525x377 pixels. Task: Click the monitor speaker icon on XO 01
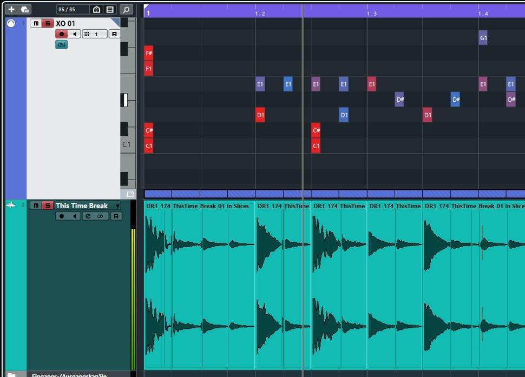point(75,34)
